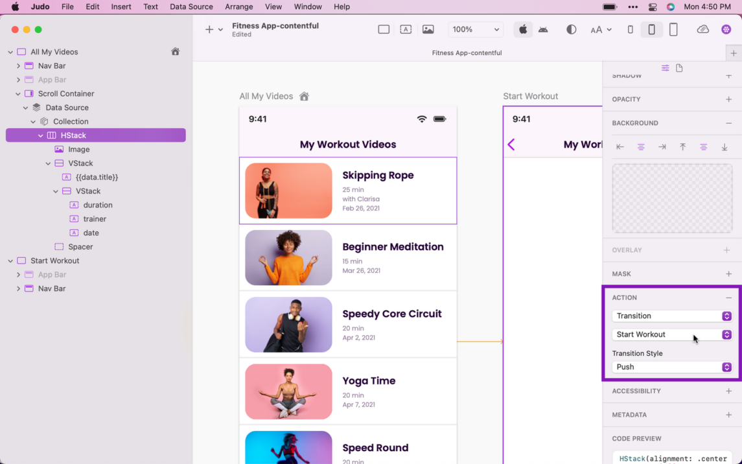742x464 pixels.
Task: Select the Spacer layer
Action: point(80,247)
